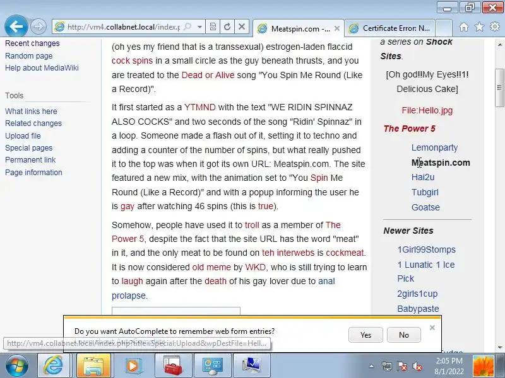The height and width of the screenshot is (378, 505).
Task: Choose Yes on the AutoComplete prompt
Action: [365, 335]
